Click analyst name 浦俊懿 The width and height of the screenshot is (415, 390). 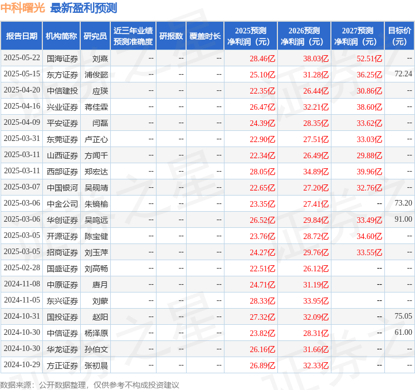96,74
